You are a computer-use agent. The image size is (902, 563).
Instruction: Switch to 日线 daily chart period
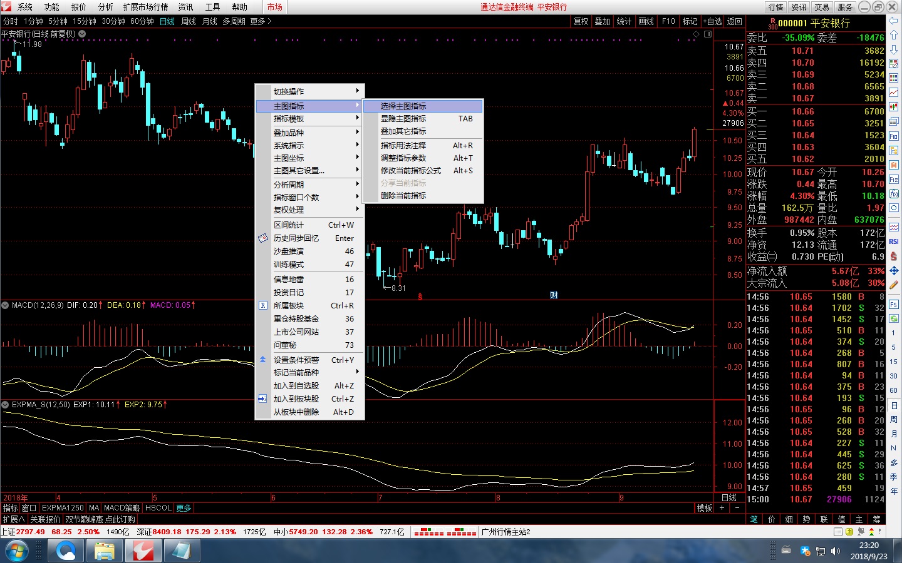(167, 21)
